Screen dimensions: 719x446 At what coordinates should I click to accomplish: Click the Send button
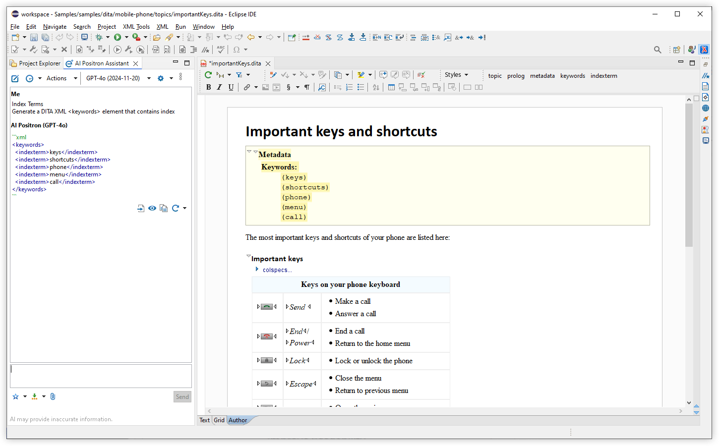tap(182, 397)
